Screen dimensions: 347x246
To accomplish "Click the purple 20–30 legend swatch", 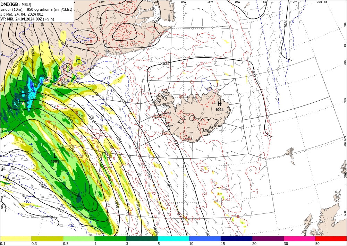I will (268, 238).
